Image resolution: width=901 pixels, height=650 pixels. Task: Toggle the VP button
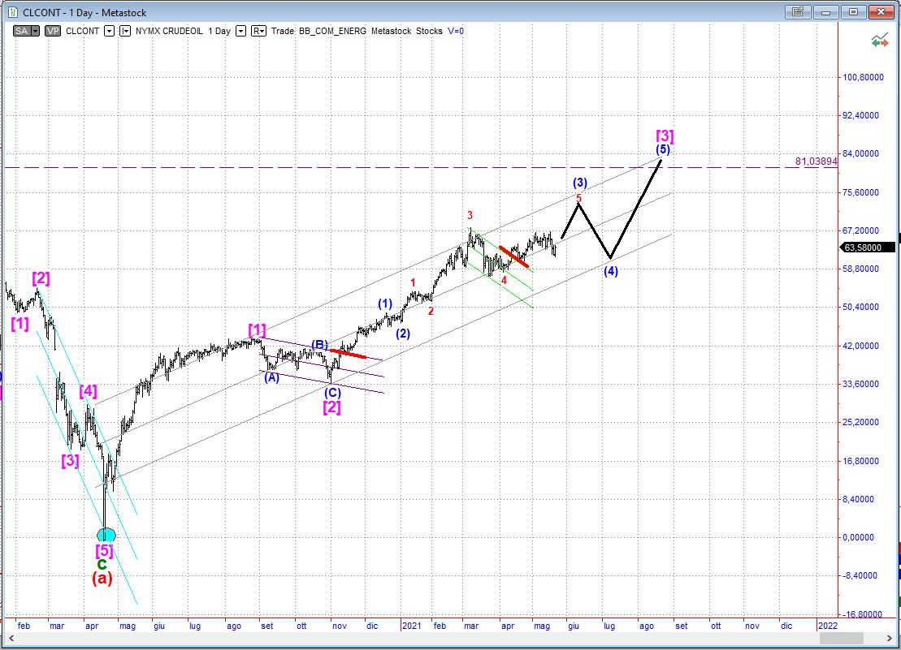pyautogui.click(x=53, y=31)
